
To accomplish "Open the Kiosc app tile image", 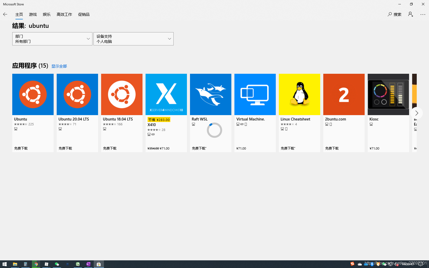I will point(388,94).
